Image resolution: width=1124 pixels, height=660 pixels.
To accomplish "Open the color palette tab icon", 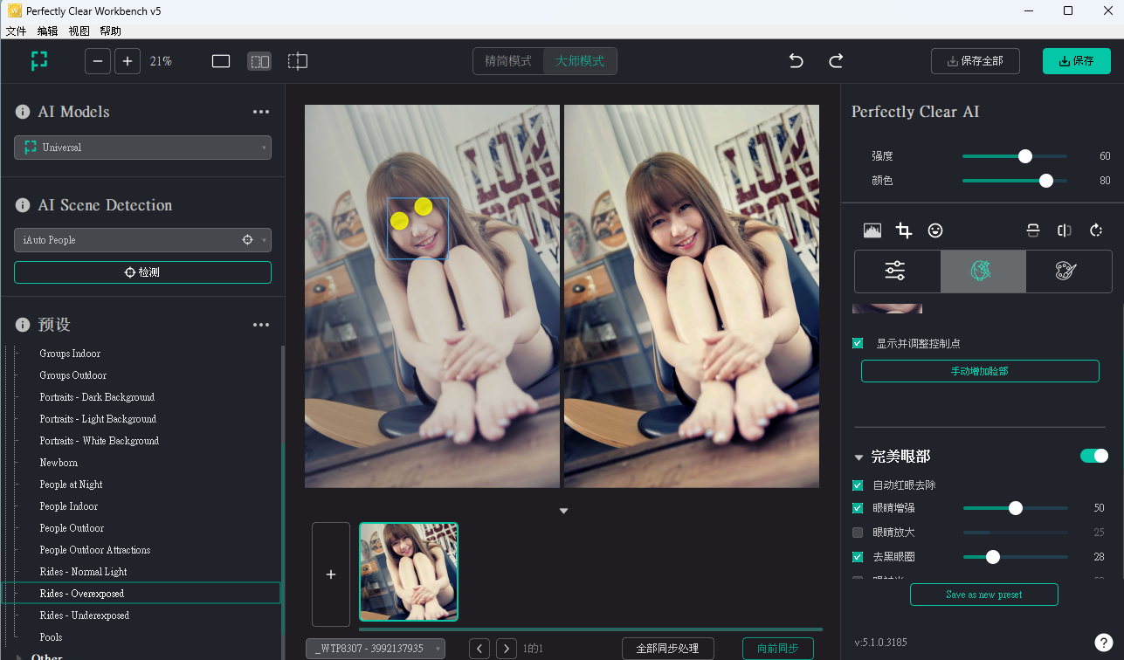I will (1066, 272).
